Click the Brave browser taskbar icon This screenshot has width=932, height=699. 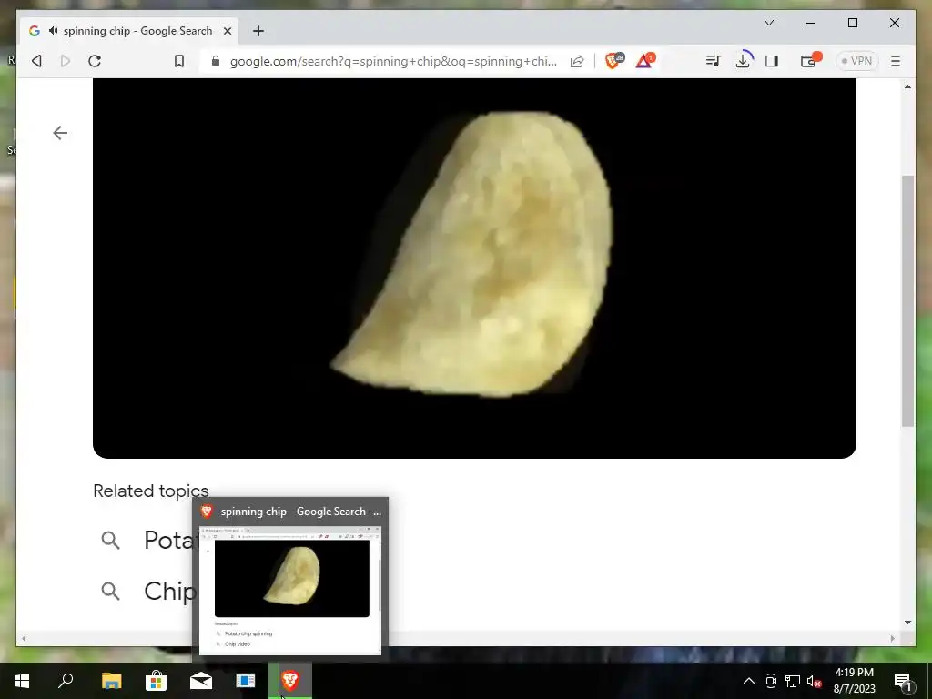coord(290,680)
